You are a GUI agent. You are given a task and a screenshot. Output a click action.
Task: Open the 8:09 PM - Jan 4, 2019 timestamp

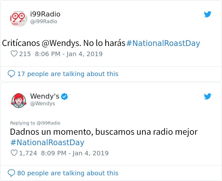click(75, 153)
